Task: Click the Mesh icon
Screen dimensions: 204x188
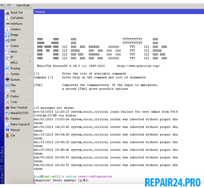Action: [7, 51]
